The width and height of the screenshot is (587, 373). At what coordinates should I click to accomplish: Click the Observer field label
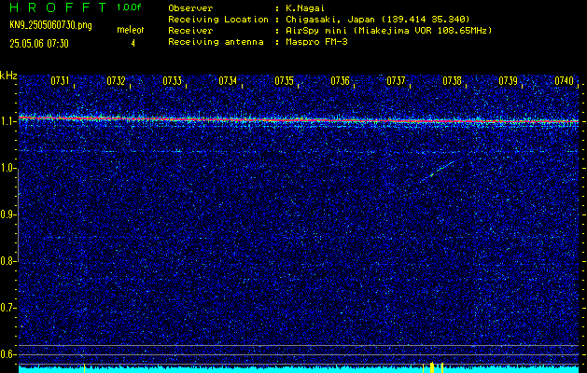[190, 8]
